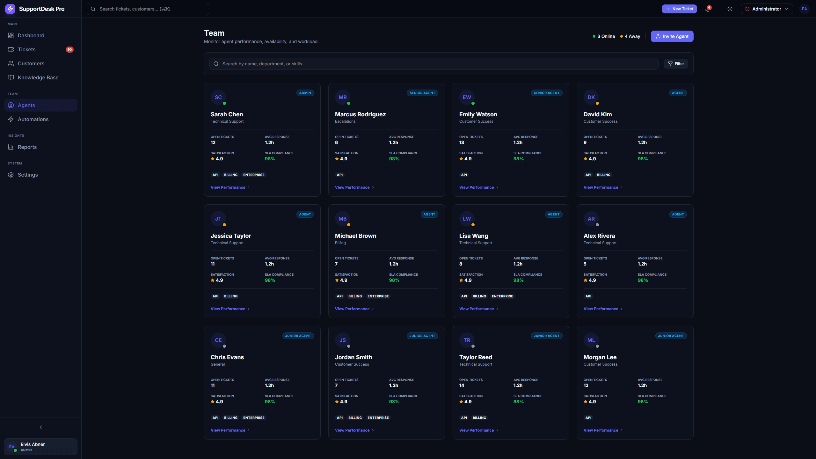816x459 pixels.
Task: View Performance for Emily Watson
Action: click(479, 187)
